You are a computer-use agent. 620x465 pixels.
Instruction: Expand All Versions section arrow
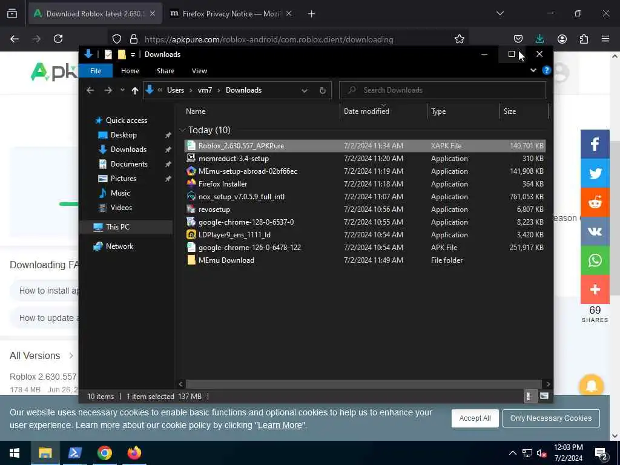(x=71, y=355)
